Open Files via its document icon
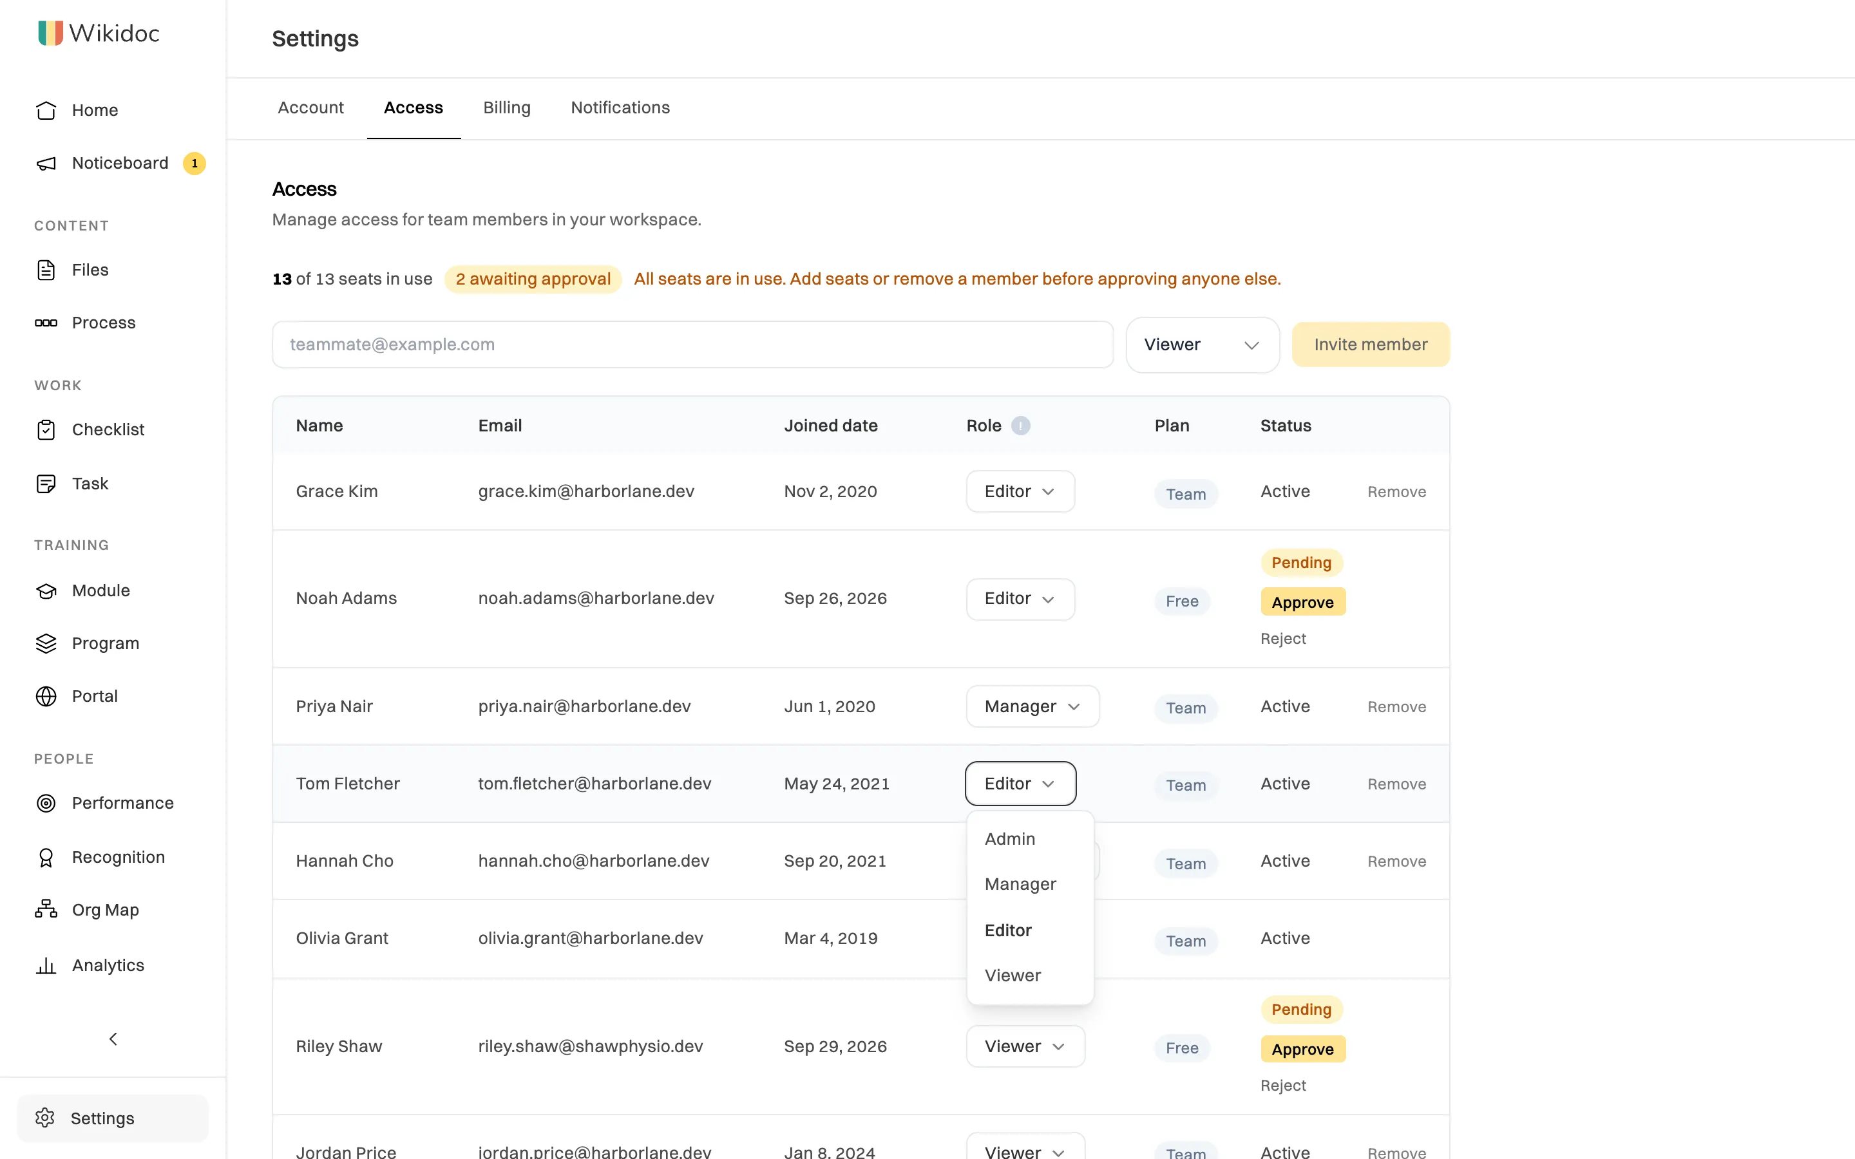1855x1159 pixels. tap(46, 270)
